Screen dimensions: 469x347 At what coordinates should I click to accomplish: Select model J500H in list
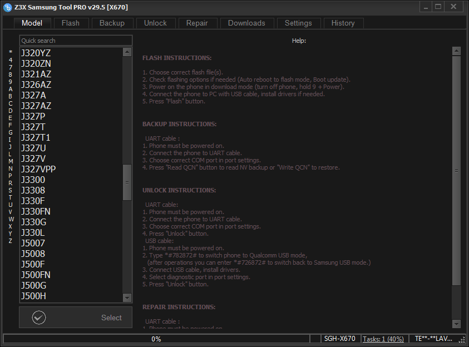pos(71,296)
